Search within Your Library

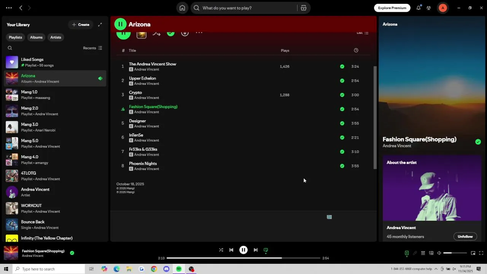pos(10,48)
